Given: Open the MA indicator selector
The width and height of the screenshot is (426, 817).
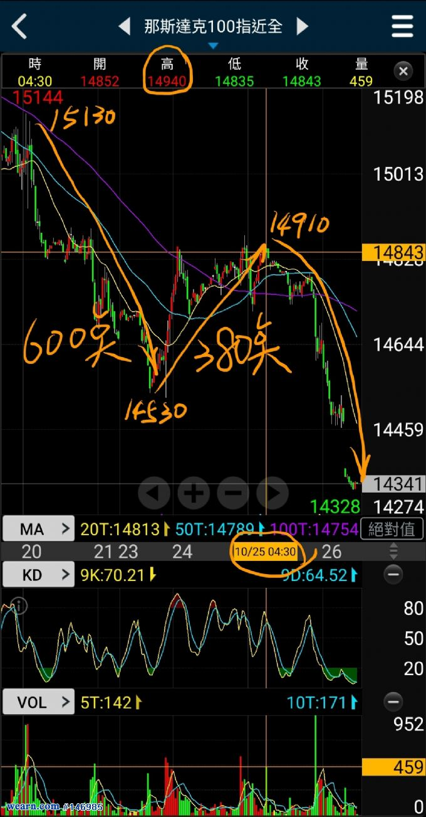Looking at the screenshot, I should (x=38, y=530).
